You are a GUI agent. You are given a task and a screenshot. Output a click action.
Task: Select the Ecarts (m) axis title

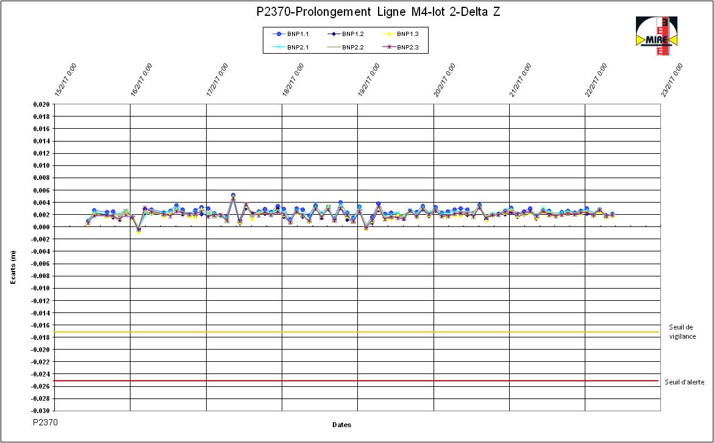[13, 268]
